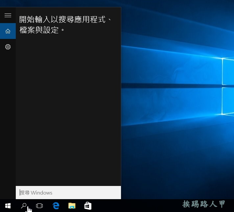Open the Windows Store taskbar icon
The image size is (234, 212).
pyautogui.click(x=88, y=206)
